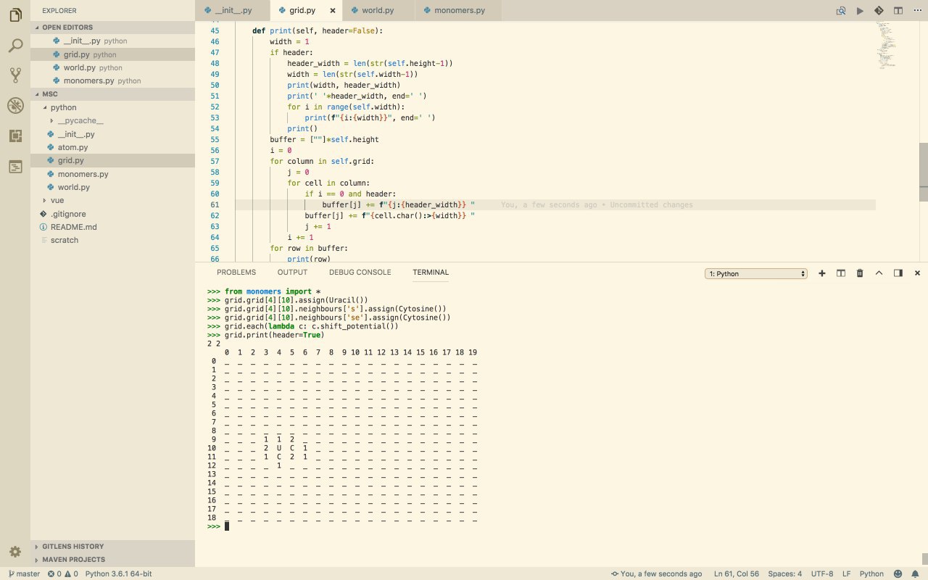Viewport: 928px width, 580px height.
Task: Toggle panel position to the right
Action: (x=898, y=273)
